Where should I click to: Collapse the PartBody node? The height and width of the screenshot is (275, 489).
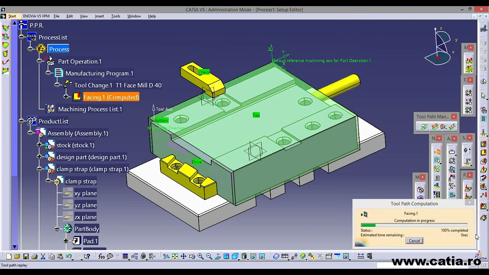click(57, 229)
